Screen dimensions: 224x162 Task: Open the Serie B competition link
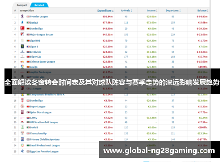point(34,128)
